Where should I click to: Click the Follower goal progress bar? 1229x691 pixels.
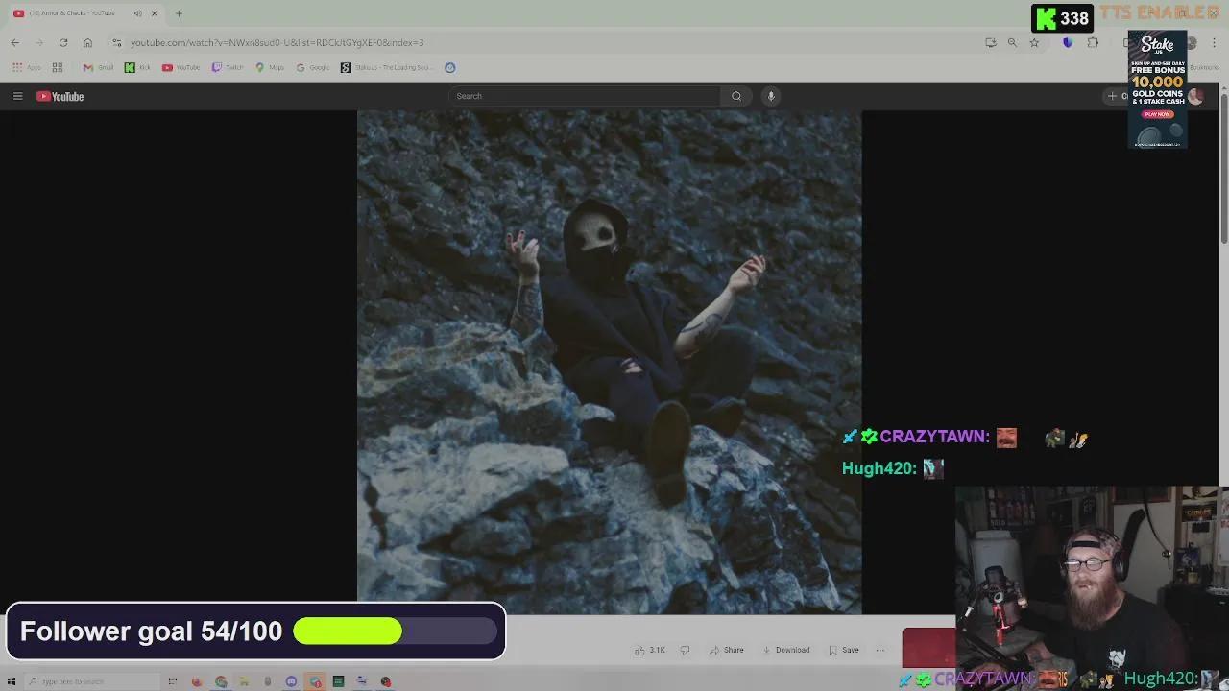coord(396,631)
